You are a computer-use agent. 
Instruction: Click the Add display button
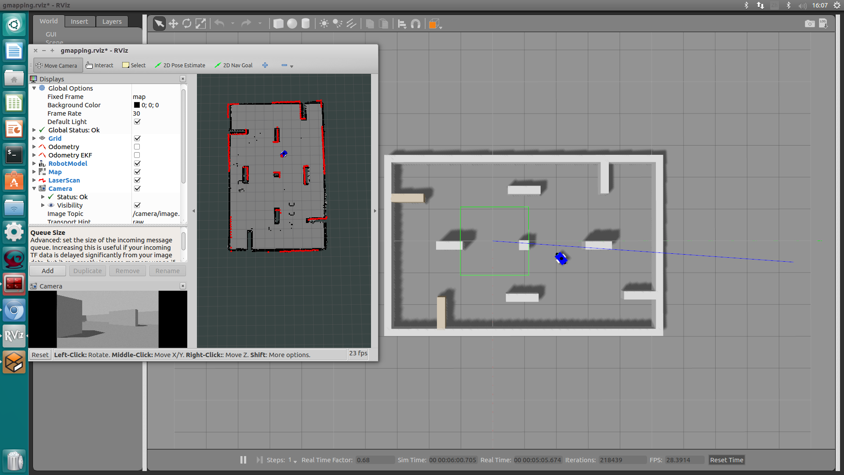coord(47,270)
